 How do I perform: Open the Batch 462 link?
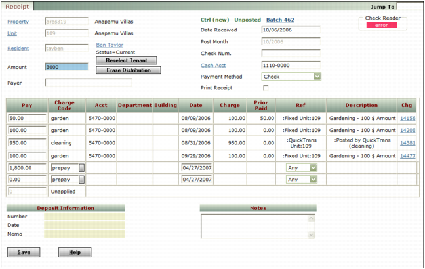coord(279,20)
